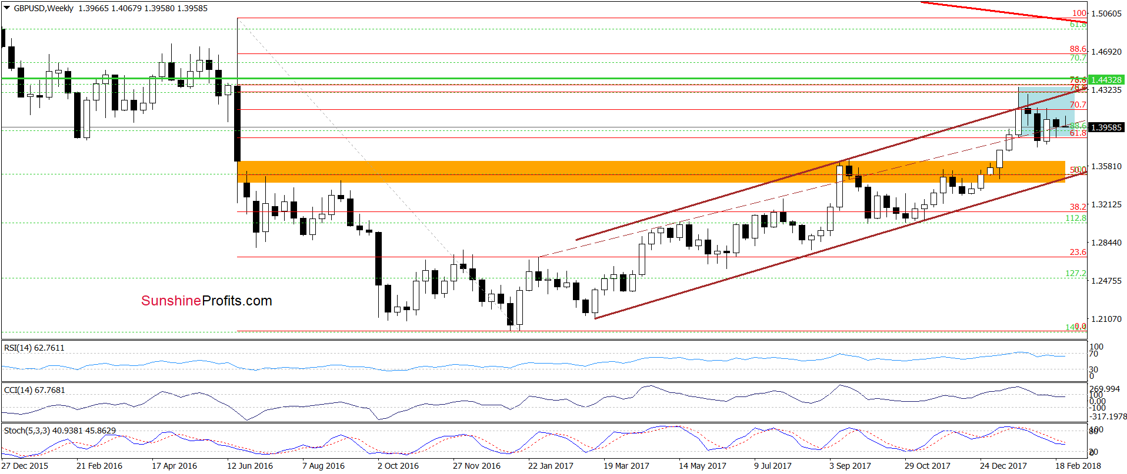Select the current price label 1.39585
Screen dimensions: 1127x474
[1106, 127]
